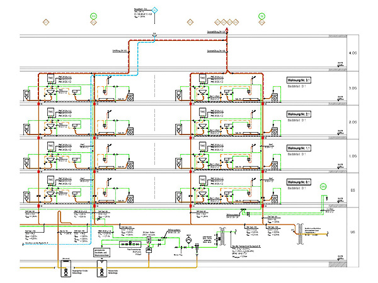Select the EG floor label
378x283 pixels.
pyautogui.click(x=353, y=190)
